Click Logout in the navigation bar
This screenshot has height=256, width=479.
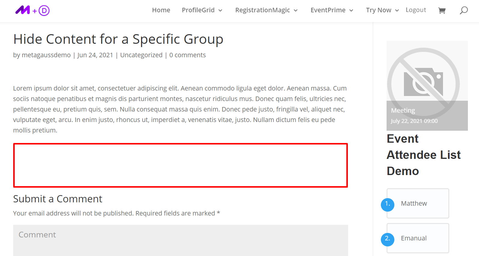pos(416,10)
